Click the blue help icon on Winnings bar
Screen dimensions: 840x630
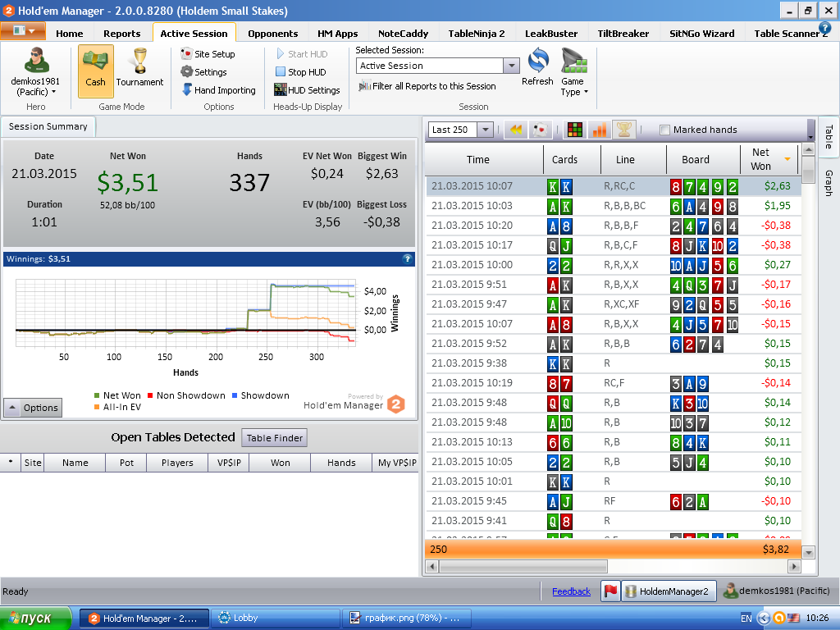[x=407, y=258]
